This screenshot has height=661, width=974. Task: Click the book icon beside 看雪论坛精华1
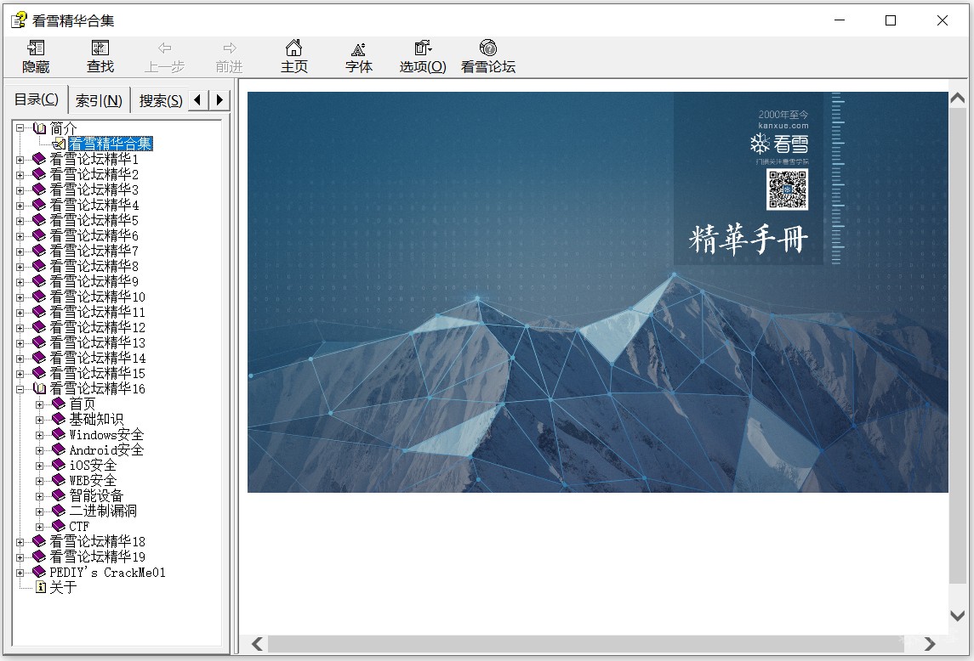tap(39, 159)
